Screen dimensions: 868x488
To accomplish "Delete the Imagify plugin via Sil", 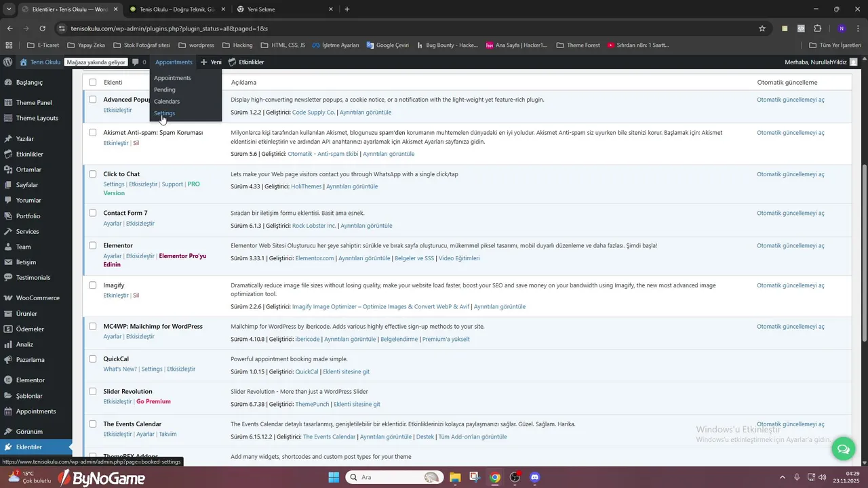I will tap(136, 296).
